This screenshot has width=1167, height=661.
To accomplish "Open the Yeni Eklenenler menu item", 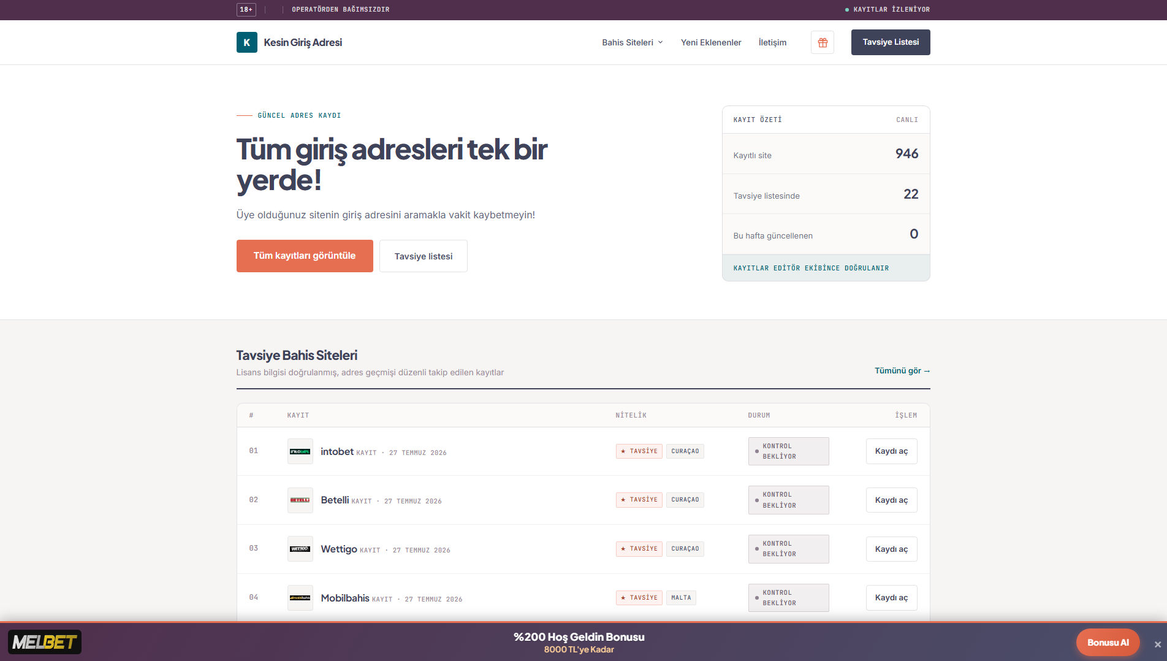I will (711, 42).
